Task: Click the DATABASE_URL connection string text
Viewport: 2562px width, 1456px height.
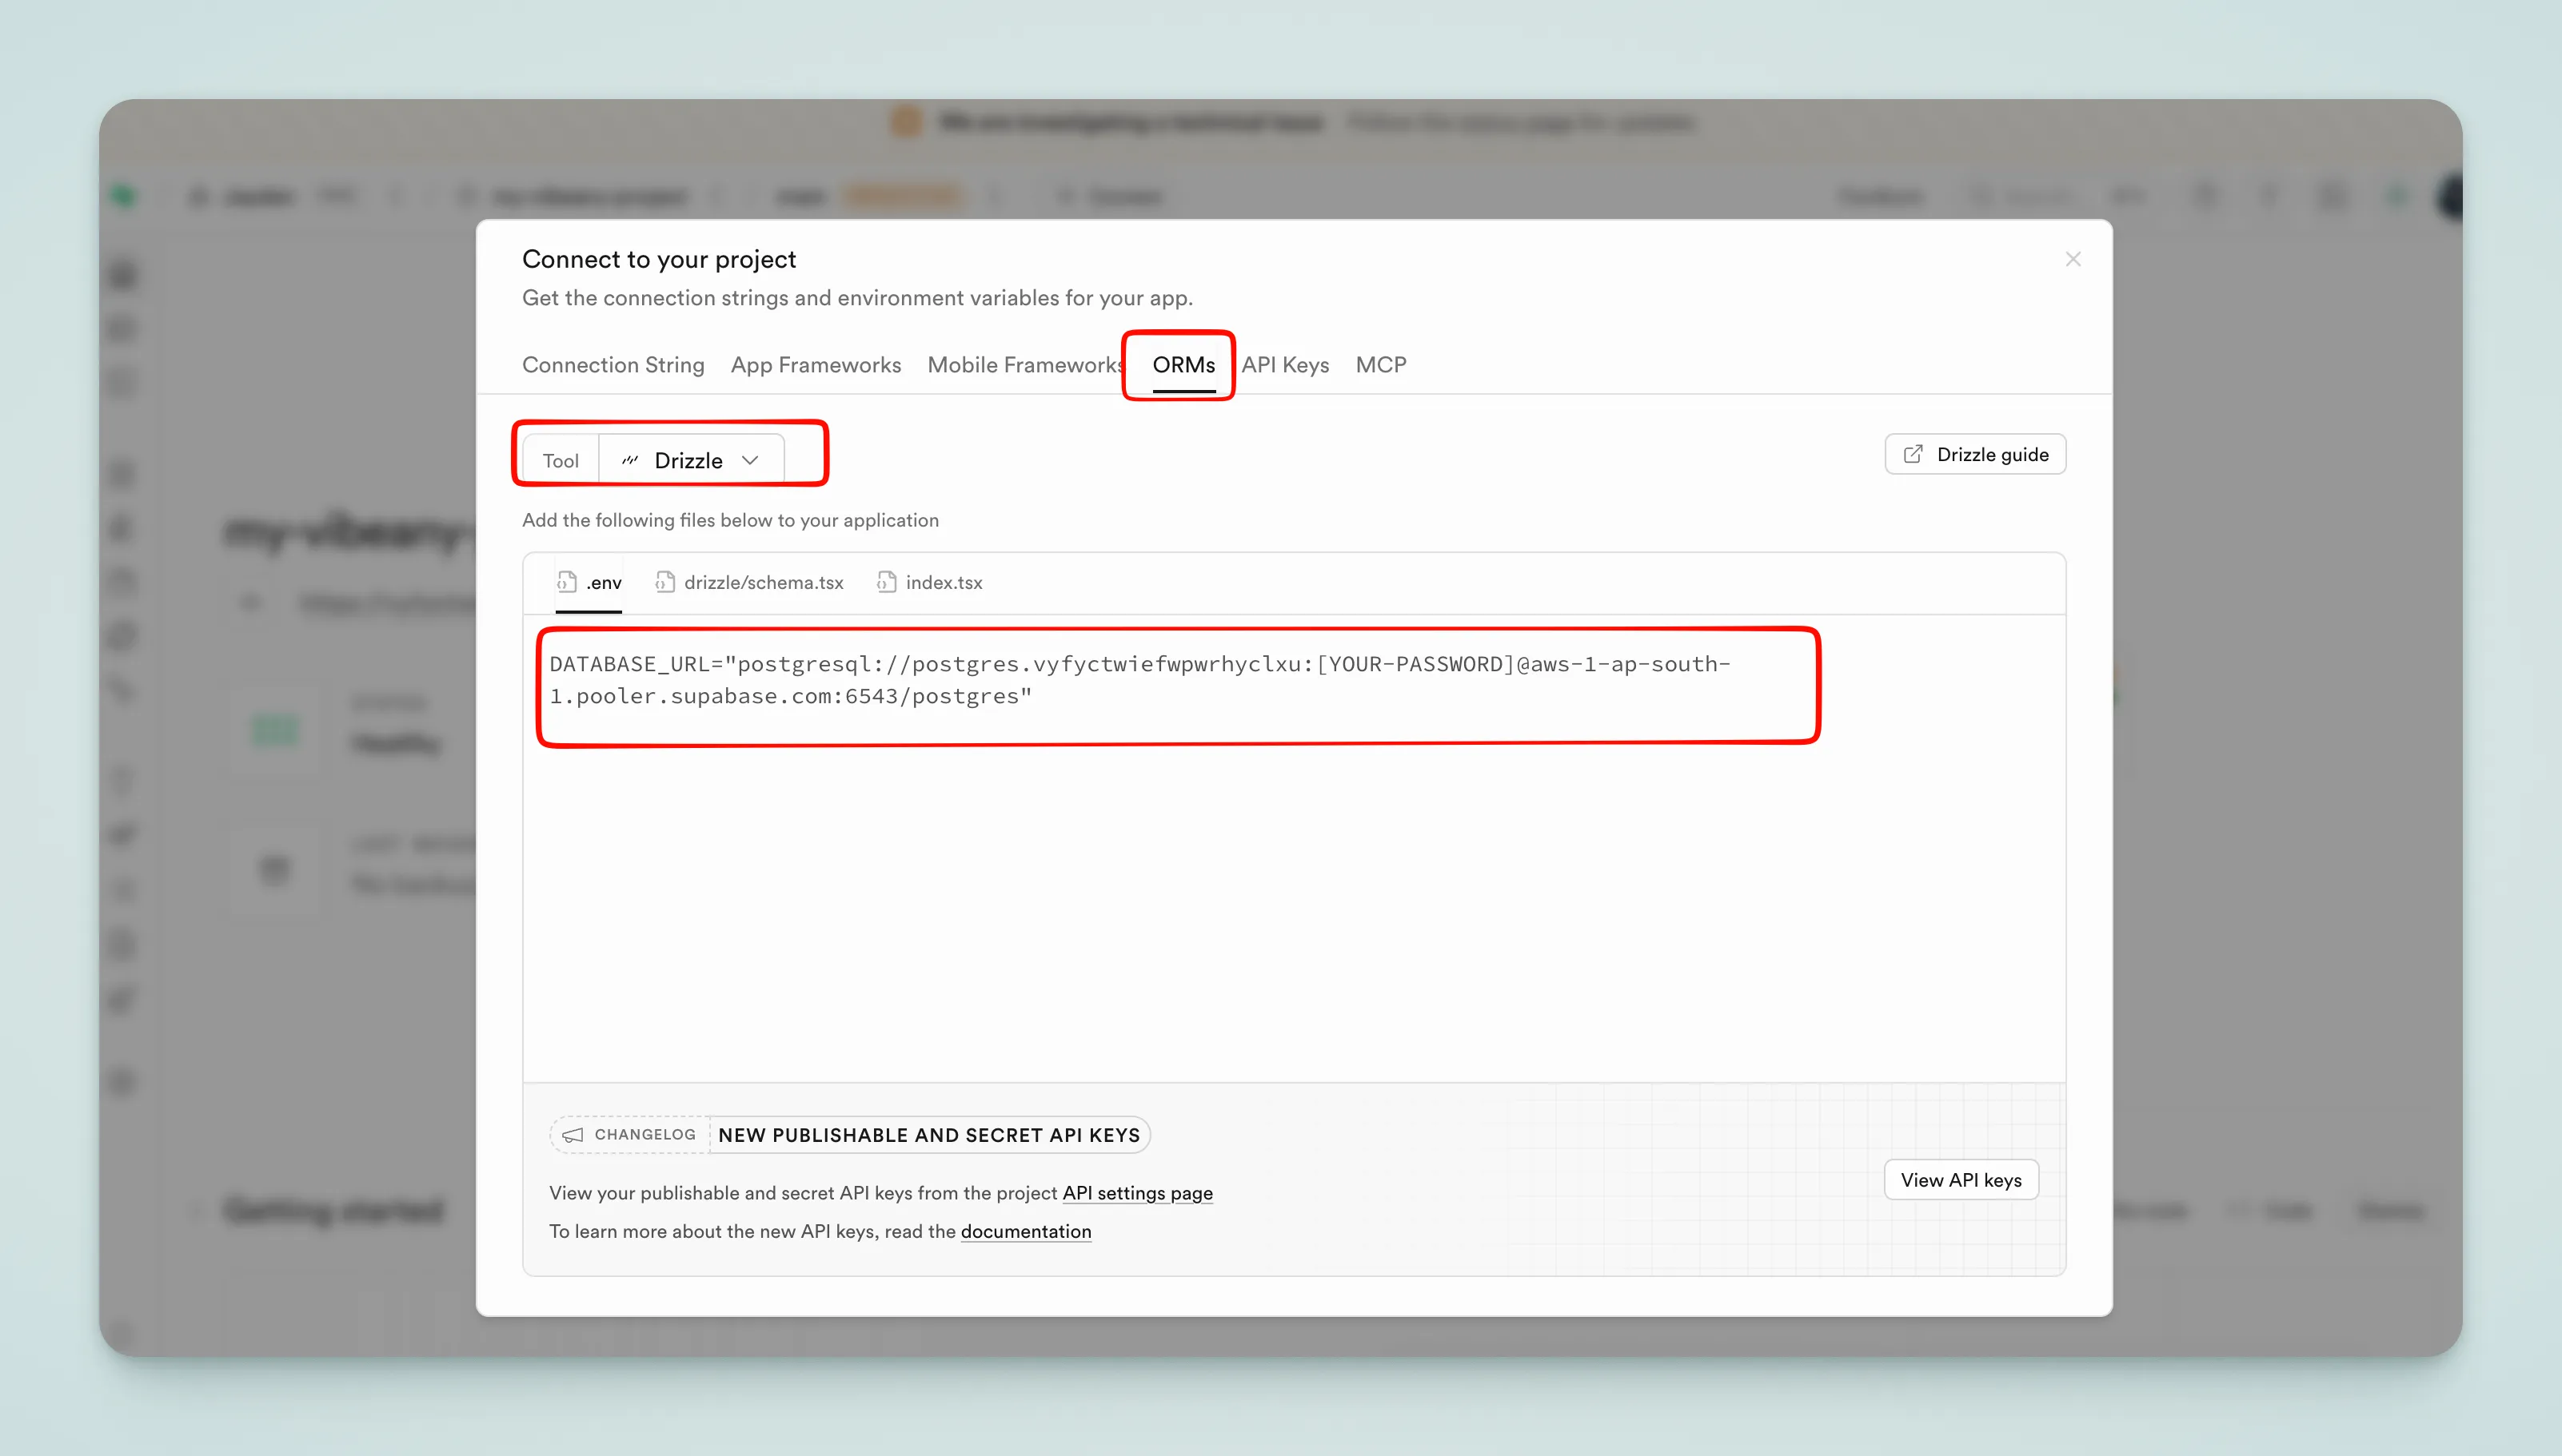Action: (x=1139, y=680)
